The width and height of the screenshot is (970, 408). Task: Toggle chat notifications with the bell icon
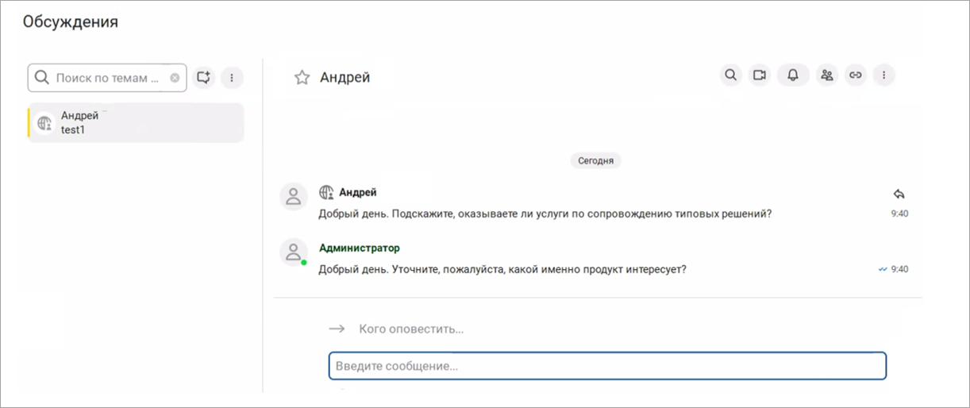[x=793, y=75]
